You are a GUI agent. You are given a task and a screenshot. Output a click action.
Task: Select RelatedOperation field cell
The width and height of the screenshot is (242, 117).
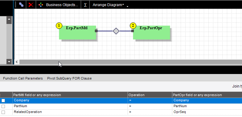pyautogui.click(x=70, y=112)
